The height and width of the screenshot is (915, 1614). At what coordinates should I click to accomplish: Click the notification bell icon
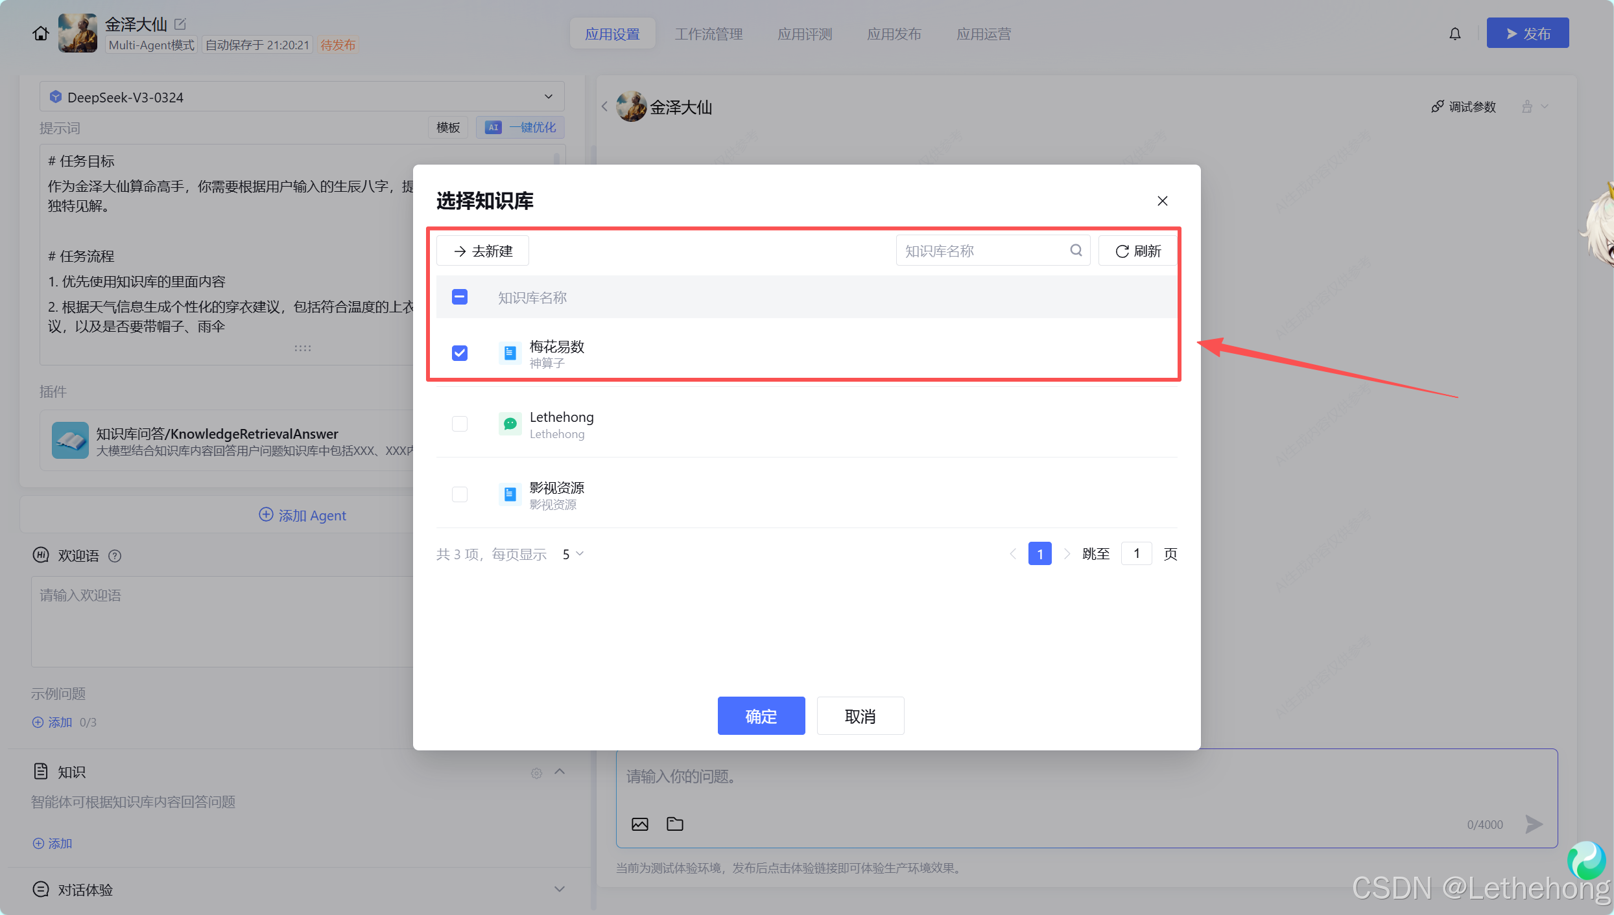pos(1455,34)
